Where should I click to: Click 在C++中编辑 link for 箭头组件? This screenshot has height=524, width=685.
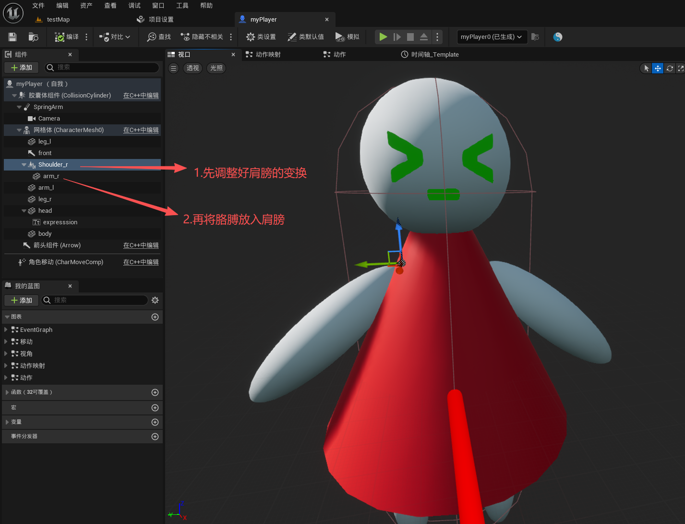coord(141,245)
